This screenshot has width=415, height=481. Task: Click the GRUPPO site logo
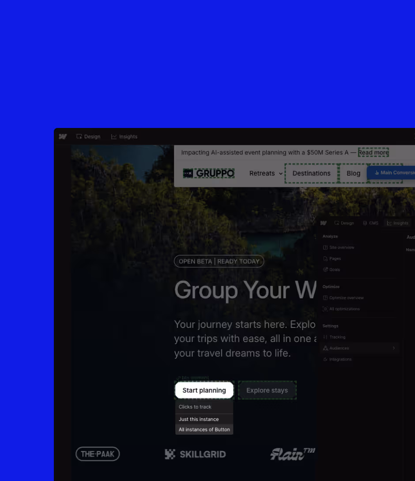[209, 173]
